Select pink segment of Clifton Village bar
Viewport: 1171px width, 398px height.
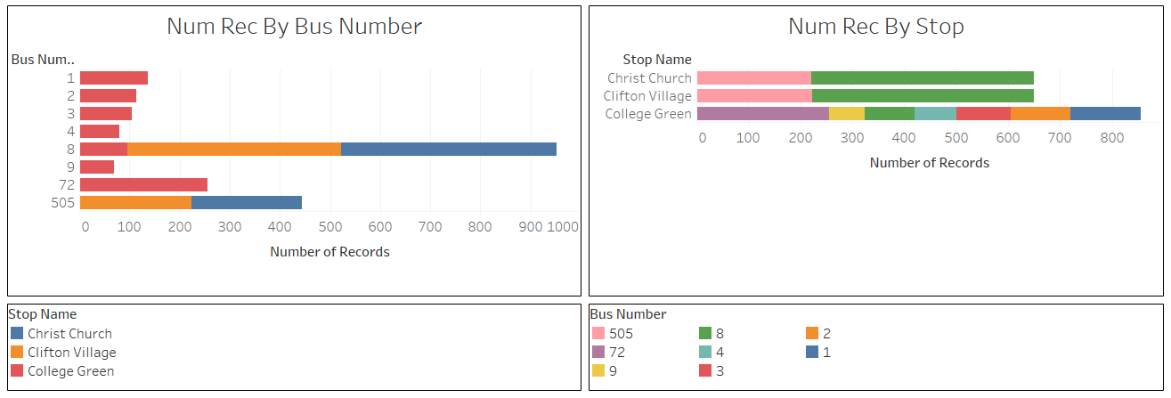click(x=754, y=95)
